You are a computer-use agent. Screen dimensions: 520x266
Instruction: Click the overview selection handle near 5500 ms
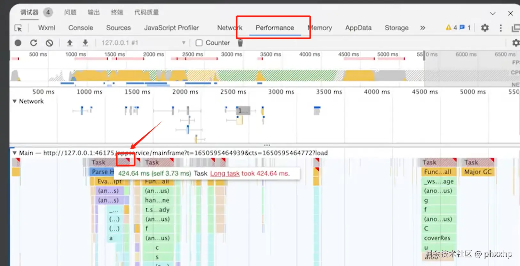click(424, 55)
